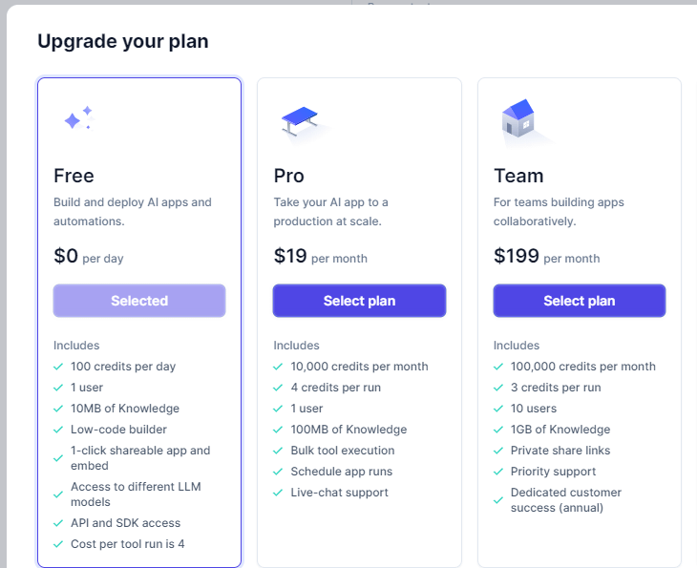
Task: Click the Pro plan table icon
Action: click(x=301, y=119)
